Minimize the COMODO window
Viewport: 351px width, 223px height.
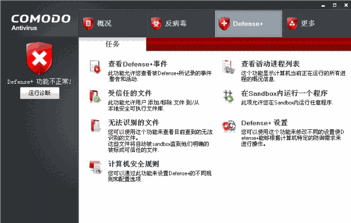(323, 5)
